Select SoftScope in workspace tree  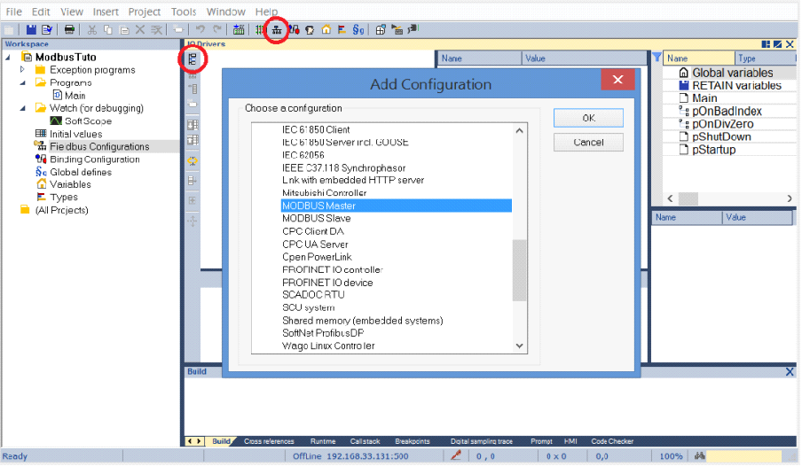coord(88,121)
